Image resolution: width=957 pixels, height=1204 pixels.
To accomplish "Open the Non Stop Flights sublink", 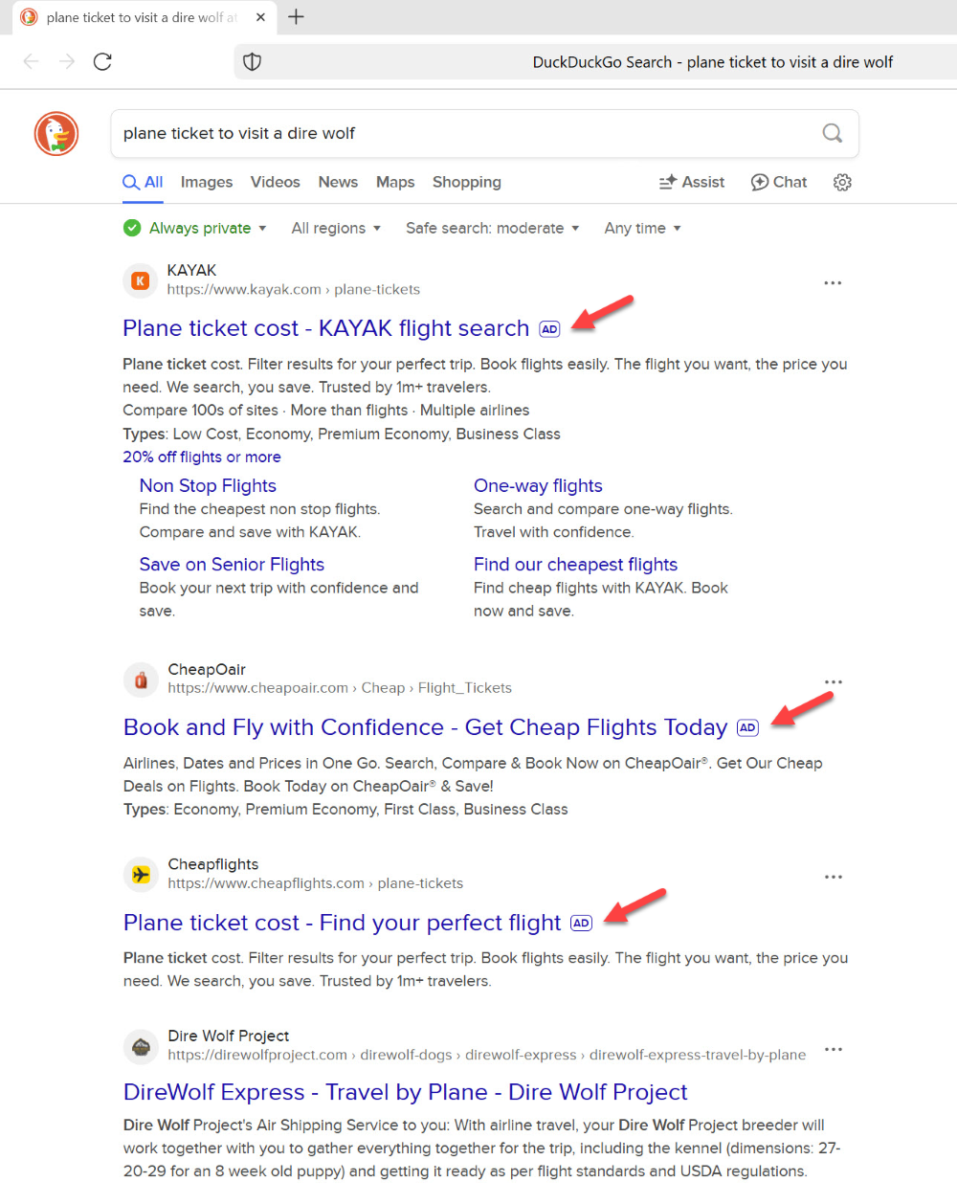I will pyautogui.click(x=208, y=485).
